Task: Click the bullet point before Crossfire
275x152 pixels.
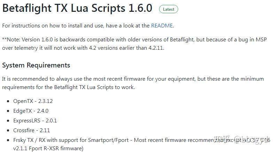Action: pos(8,130)
